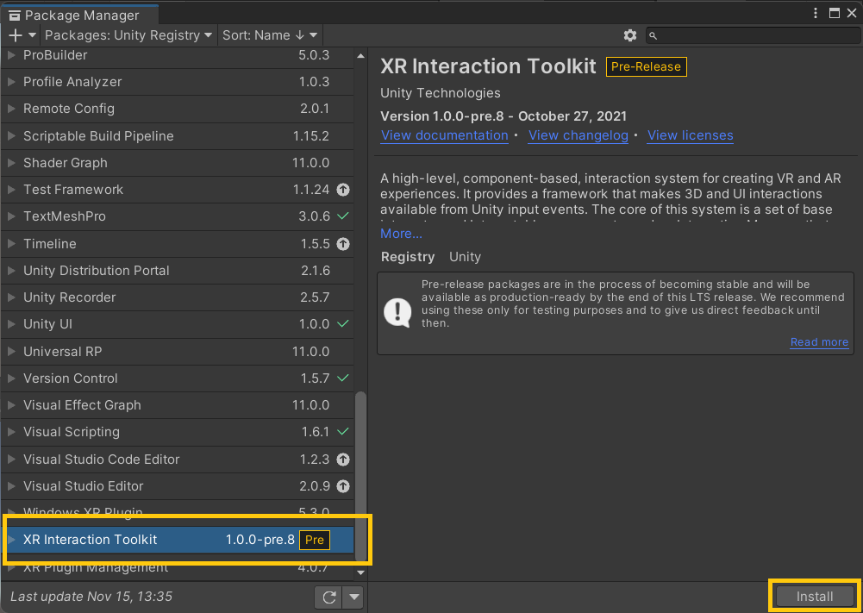Select the Visual Scripting package
863x613 pixels.
pyautogui.click(x=178, y=432)
